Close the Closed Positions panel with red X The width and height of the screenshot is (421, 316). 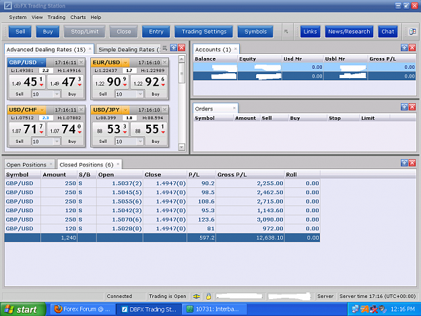[x=412, y=162]
